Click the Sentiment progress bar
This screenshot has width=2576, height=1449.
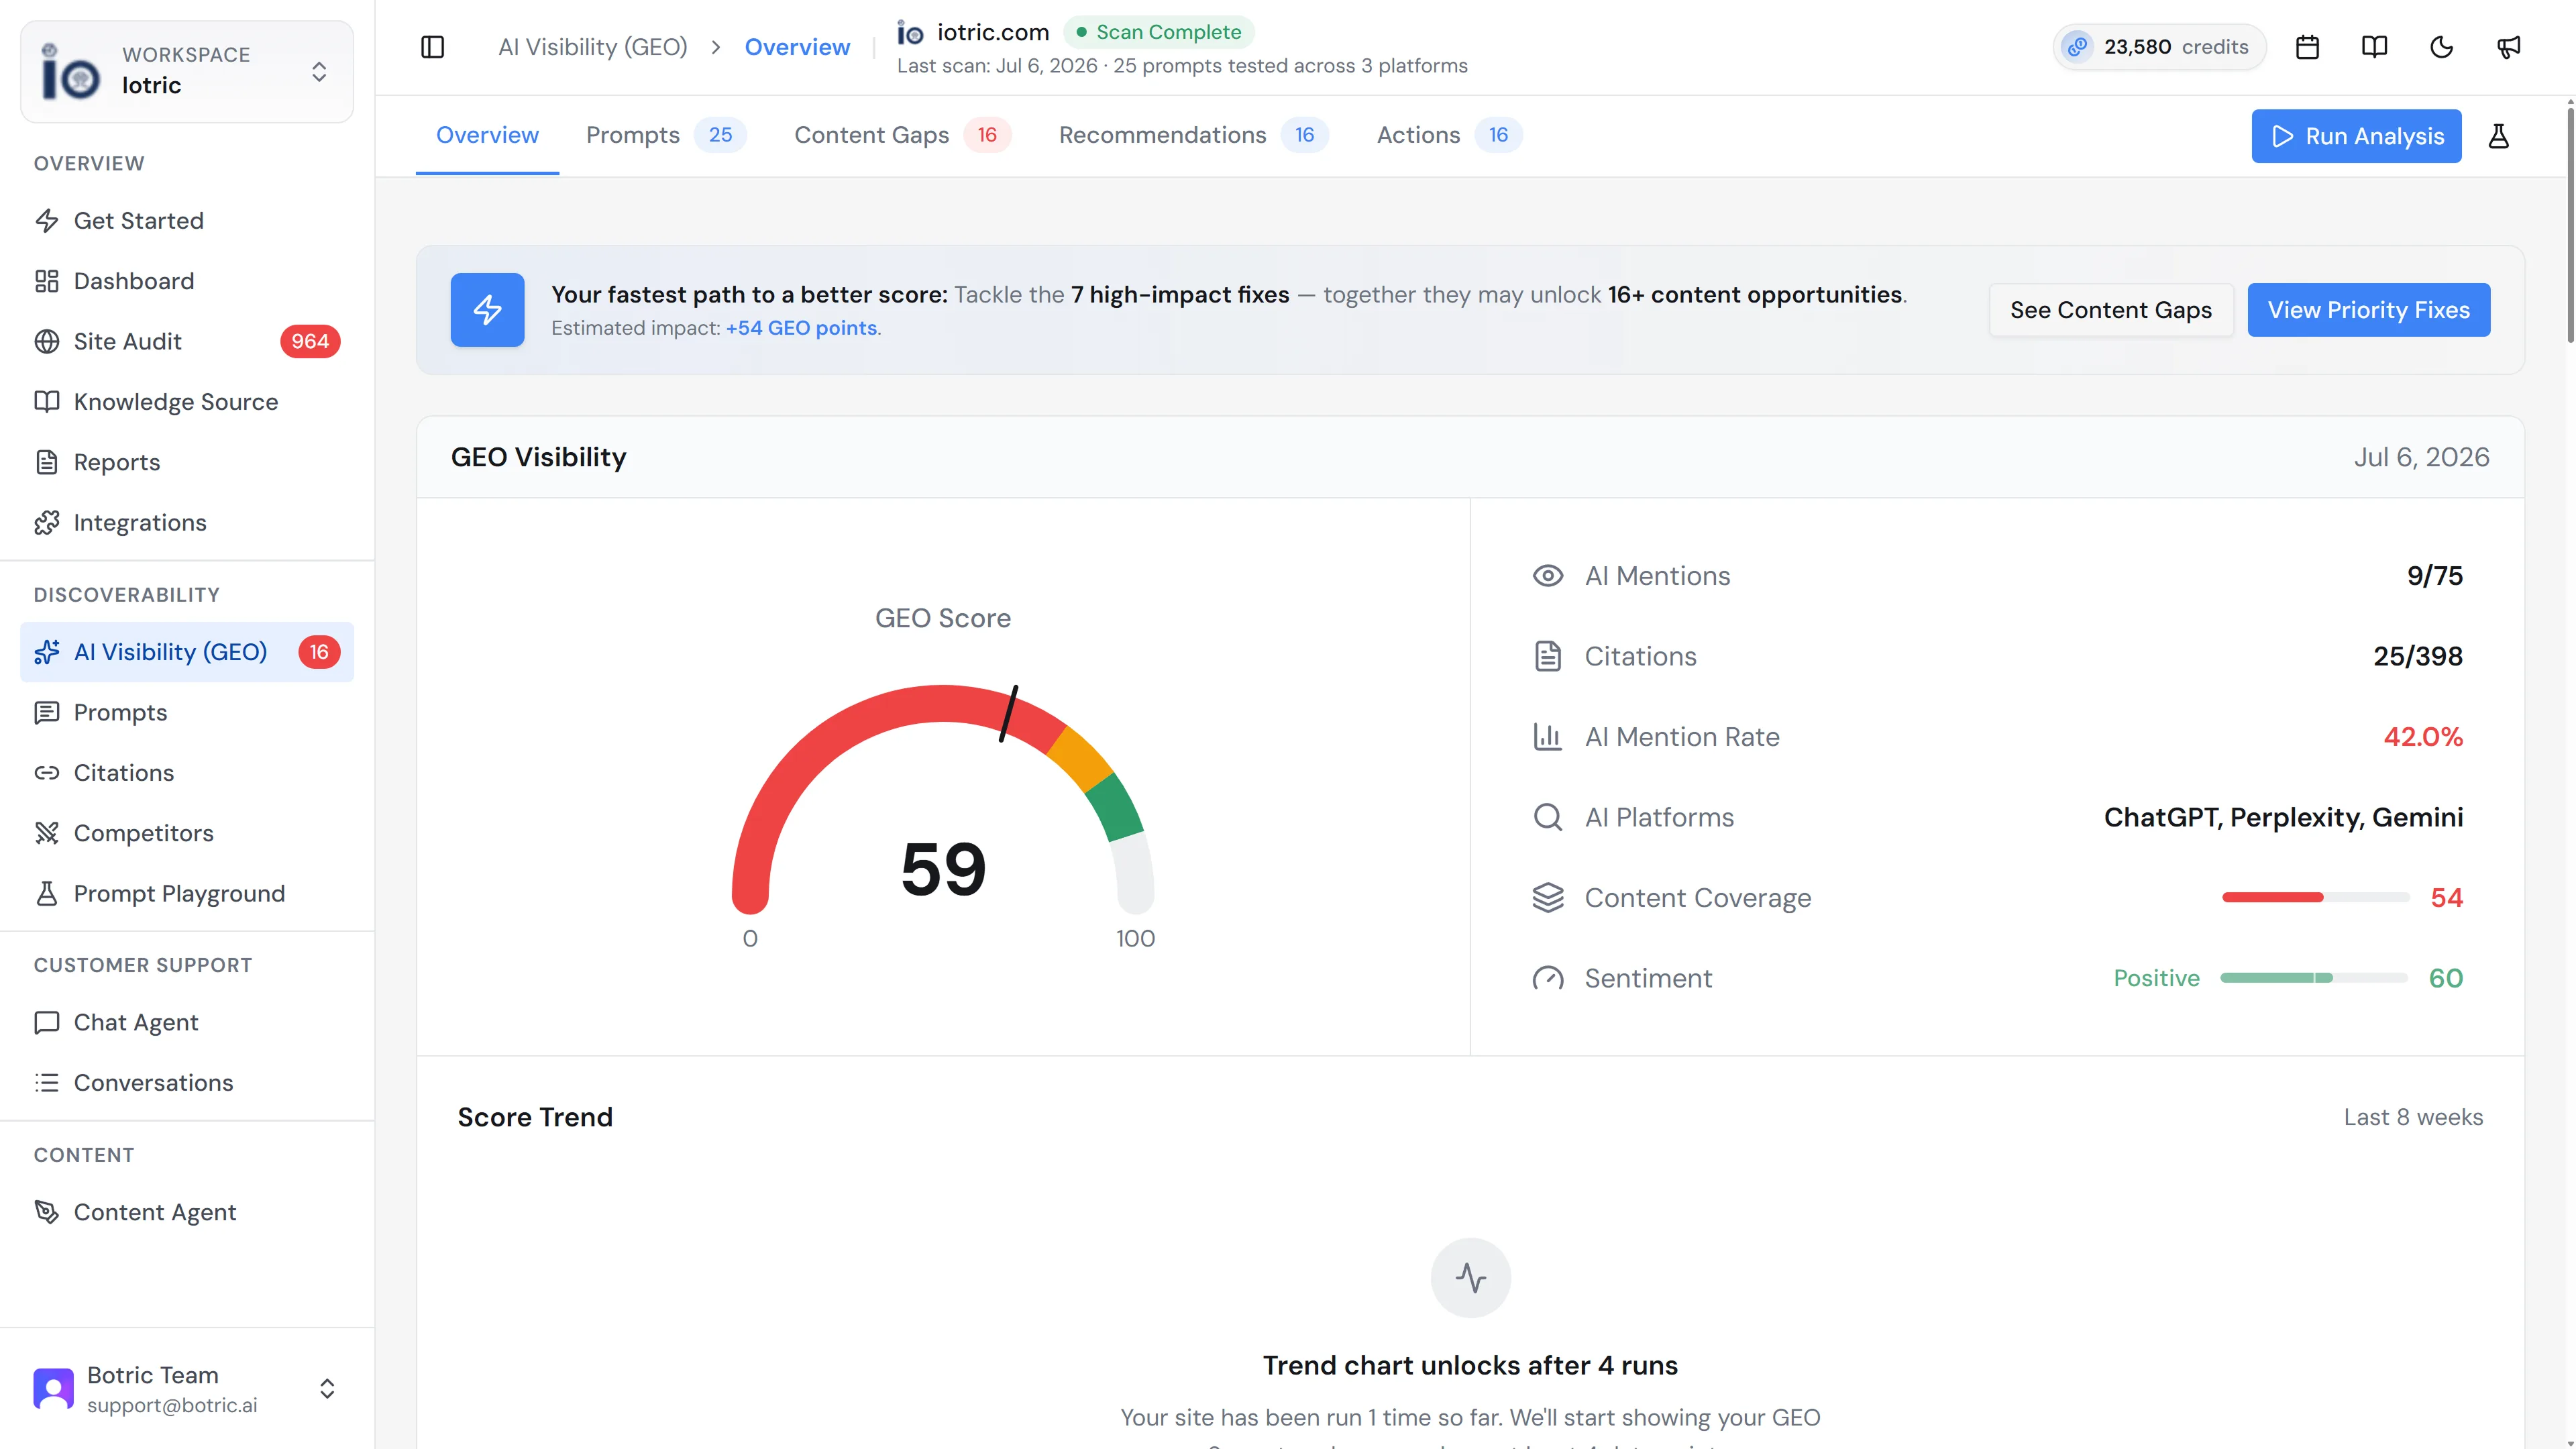tap(2315, 978)
